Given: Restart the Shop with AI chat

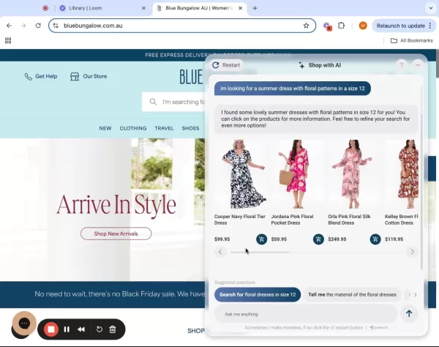Looking at the screenshot, I should point(226,65).
